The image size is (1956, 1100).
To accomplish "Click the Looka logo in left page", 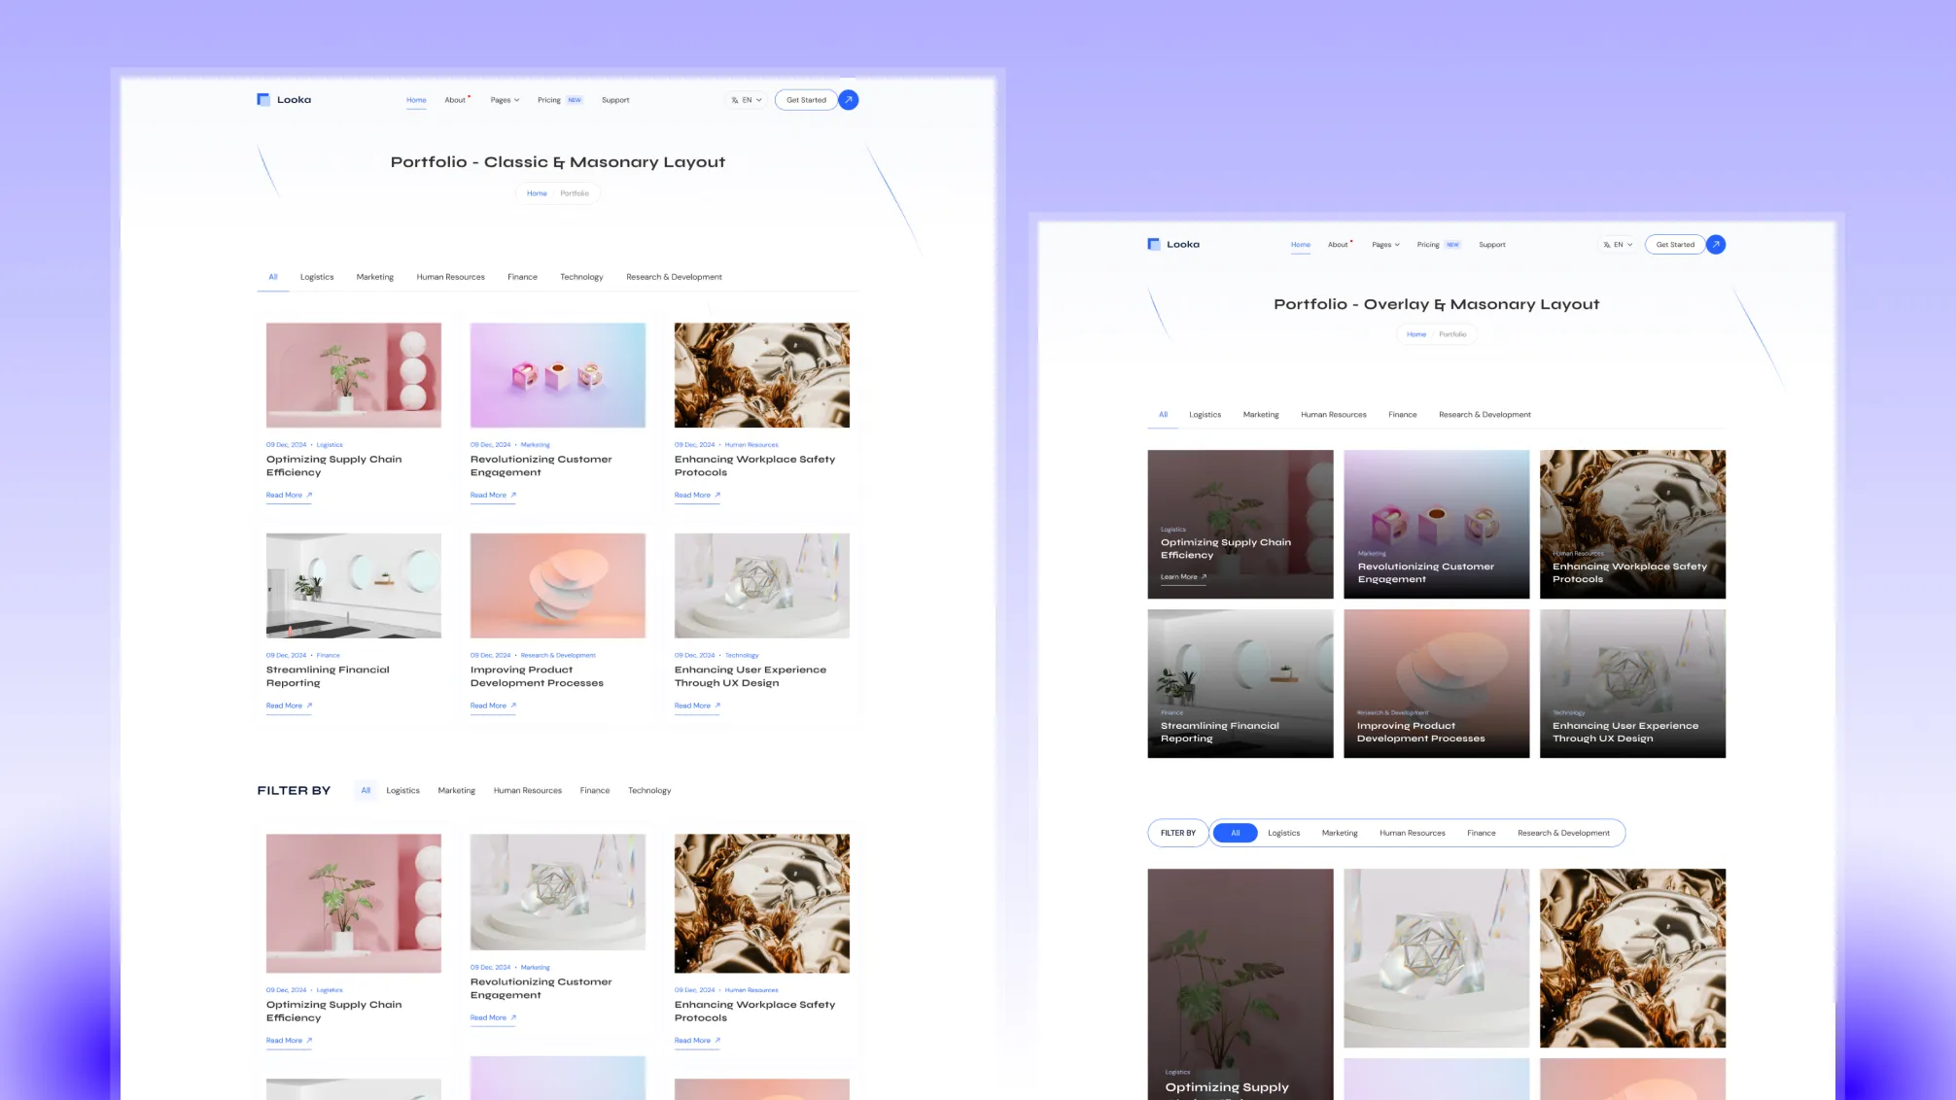I will point(284,99).
